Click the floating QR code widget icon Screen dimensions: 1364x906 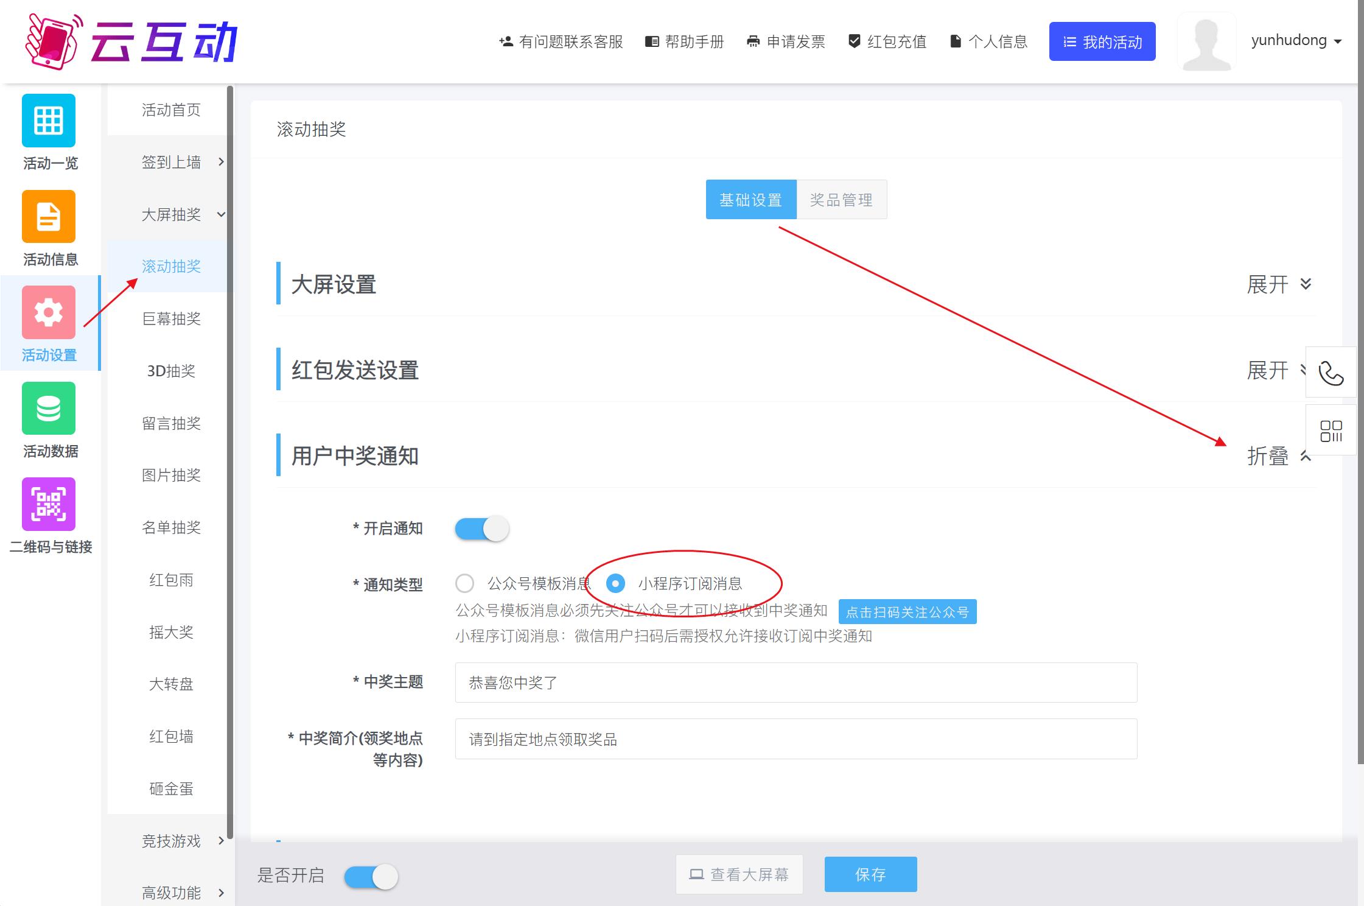(1331, 431)
